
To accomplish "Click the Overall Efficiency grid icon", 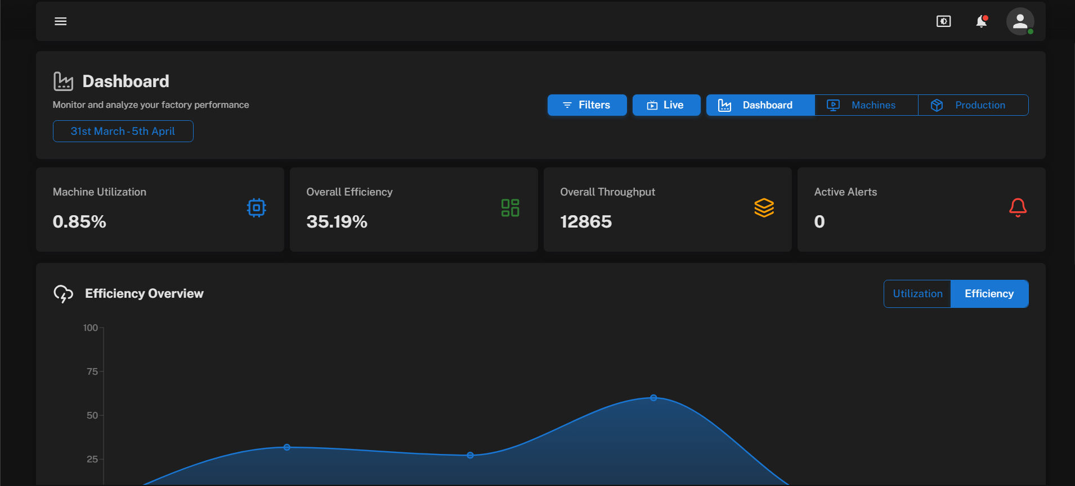I will [510, 208].
